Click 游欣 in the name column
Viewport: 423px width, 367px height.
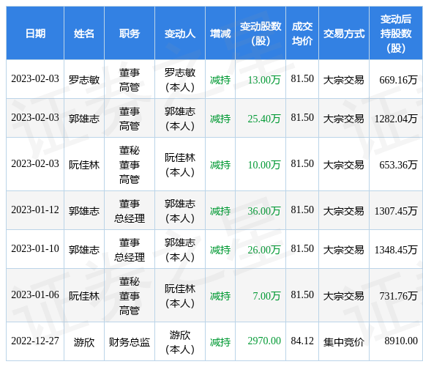click(x=84, y=342)
